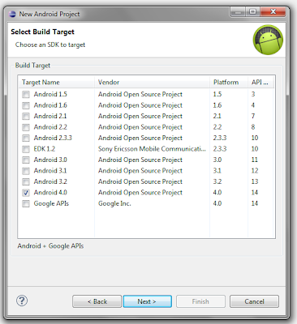Click the help question mark icon
Viewport: 297px width, 324px height.
click(x=22, y=301)
